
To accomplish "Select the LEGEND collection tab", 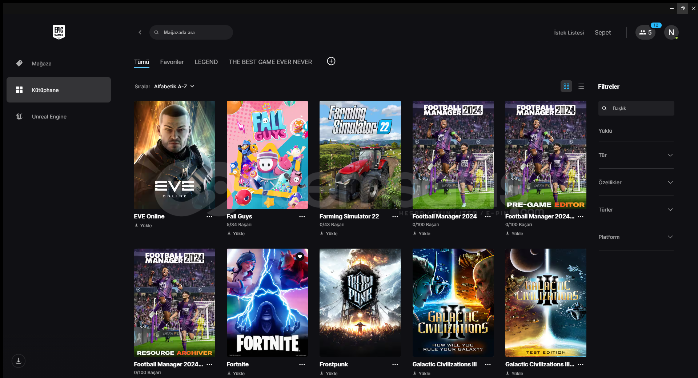I will click(206, 62).
